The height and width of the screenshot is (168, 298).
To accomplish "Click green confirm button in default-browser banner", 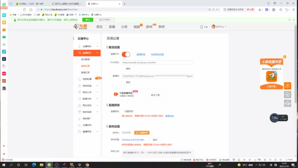I will [x=88, y=20].
